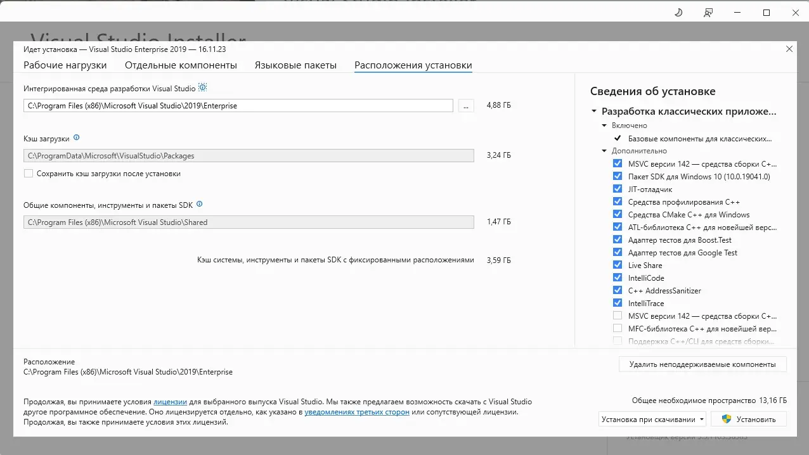Enable Сохранить кэш загрузки после установки checkbox
This screenshot has height=455, width=809.
click(x=29, y=173)
